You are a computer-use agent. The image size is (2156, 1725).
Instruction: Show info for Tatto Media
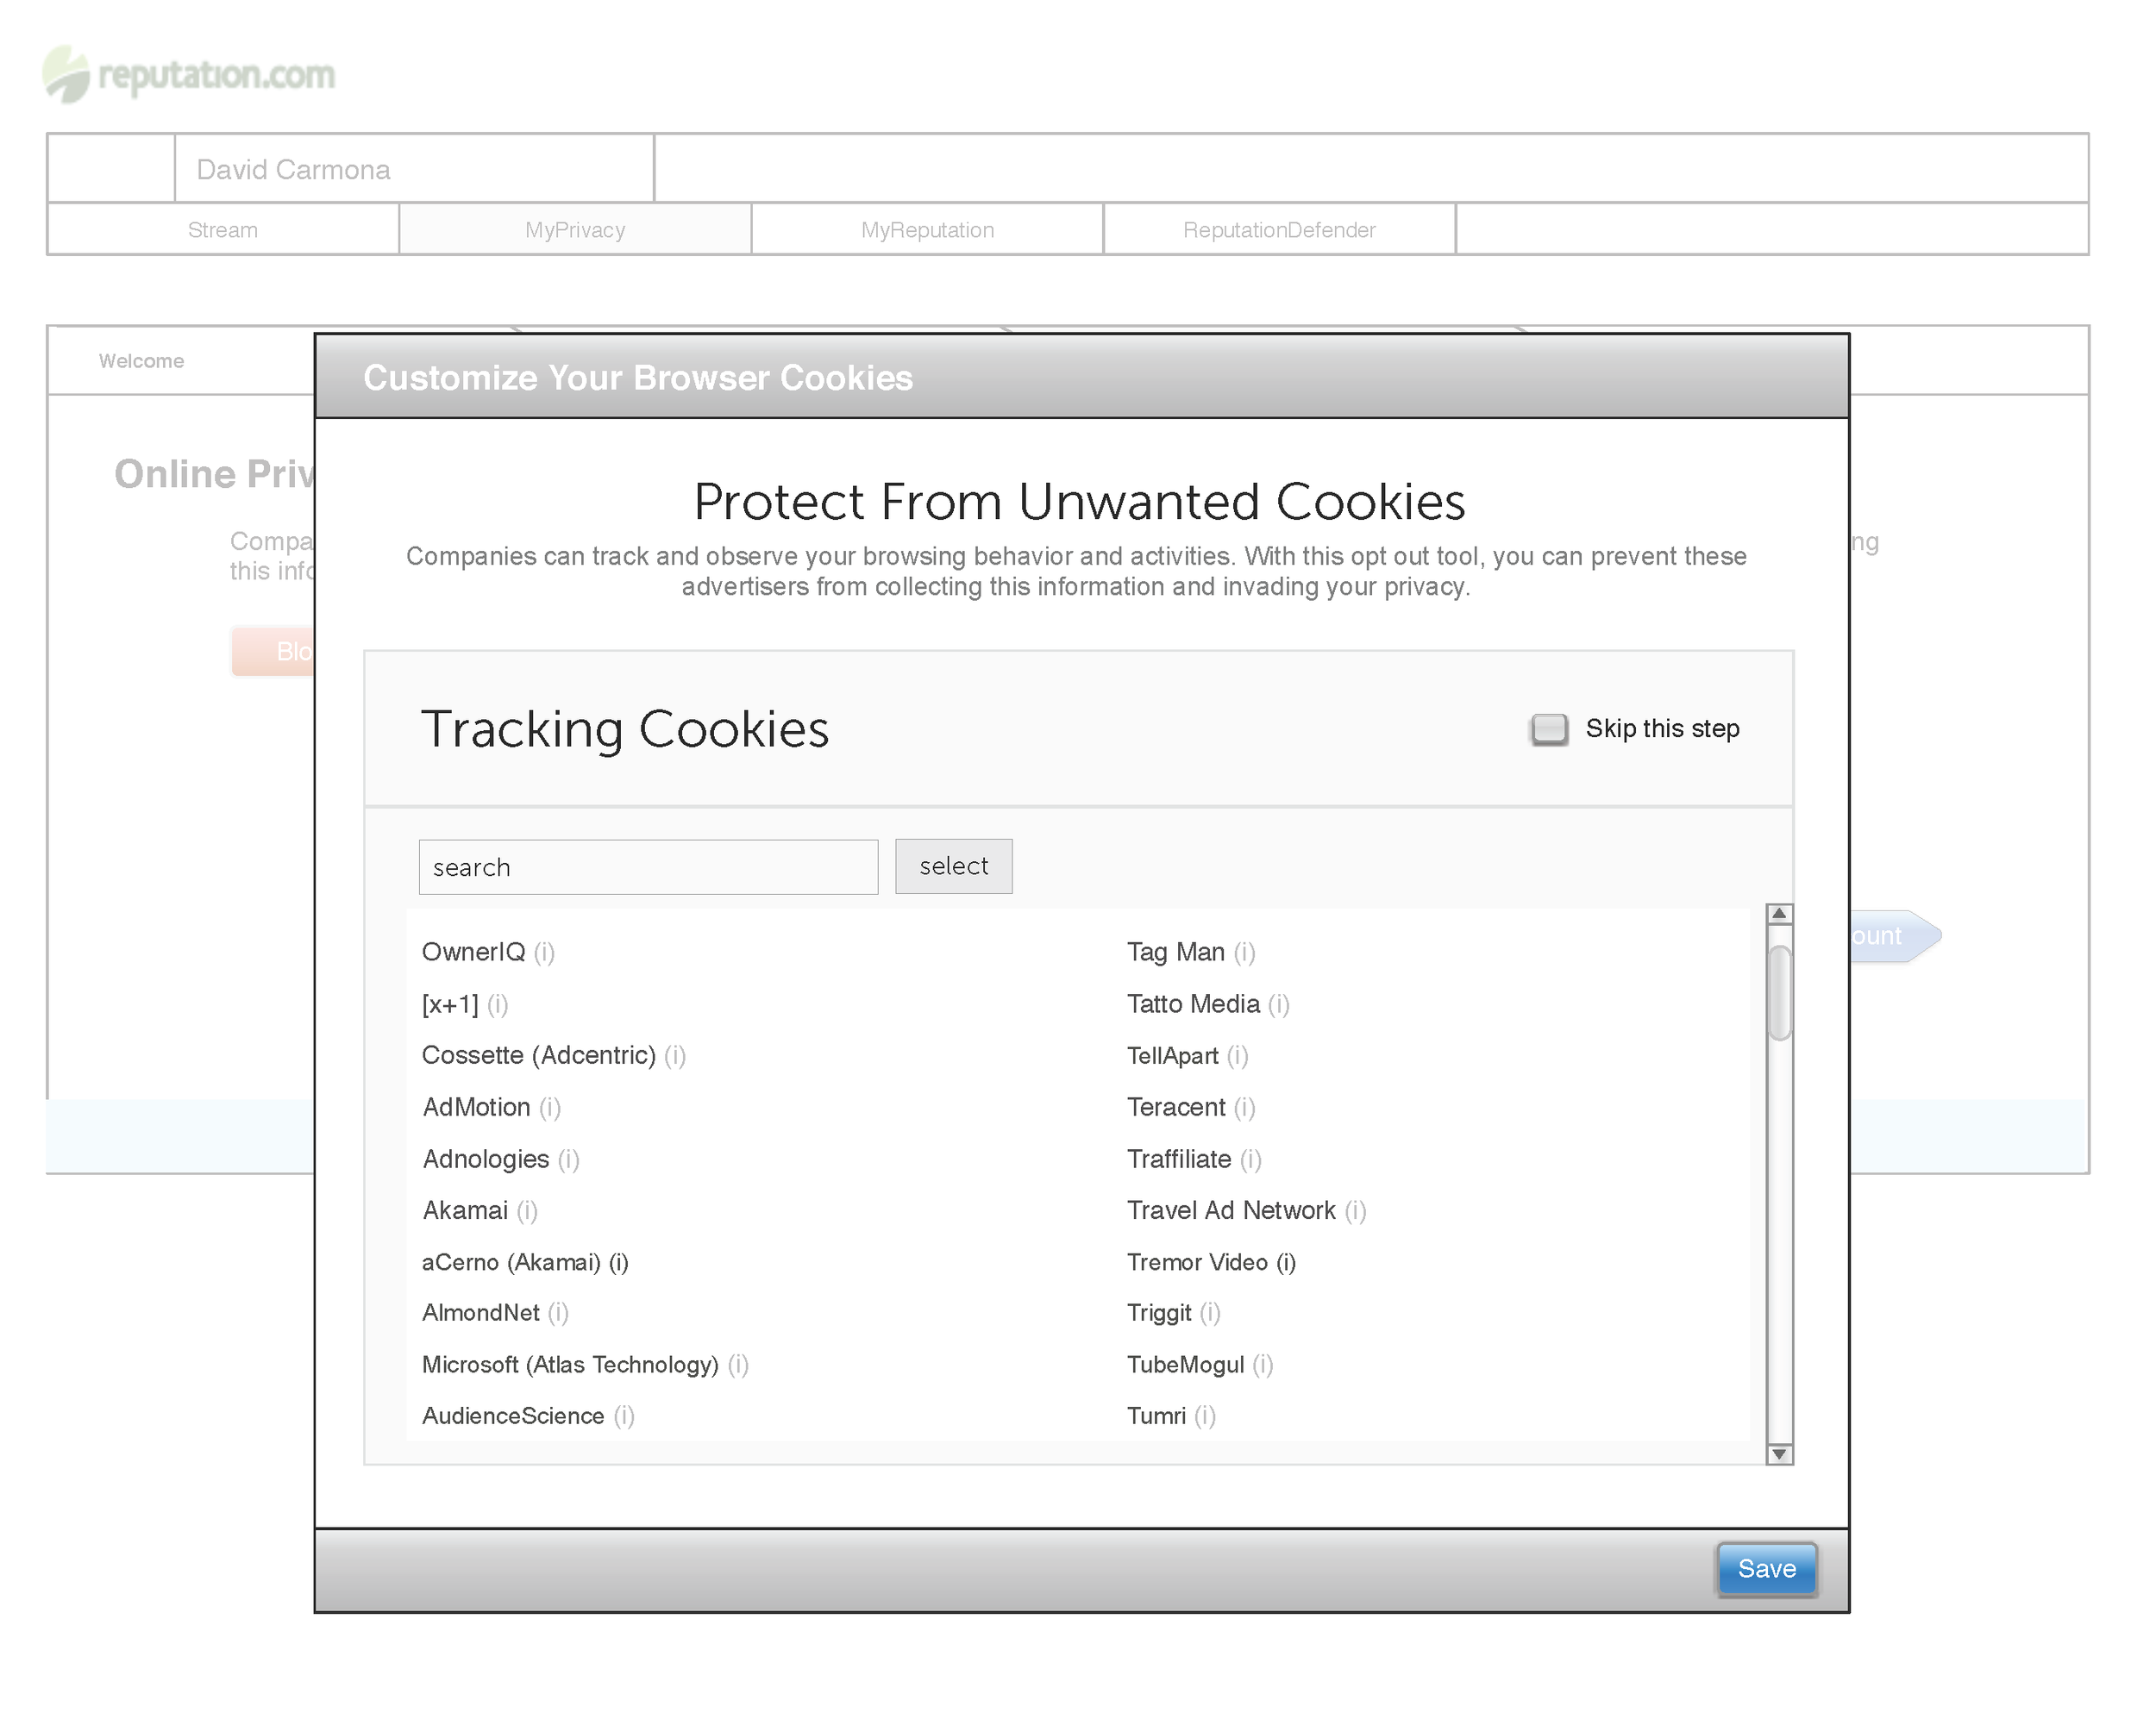click(x=1279, y=1004)
